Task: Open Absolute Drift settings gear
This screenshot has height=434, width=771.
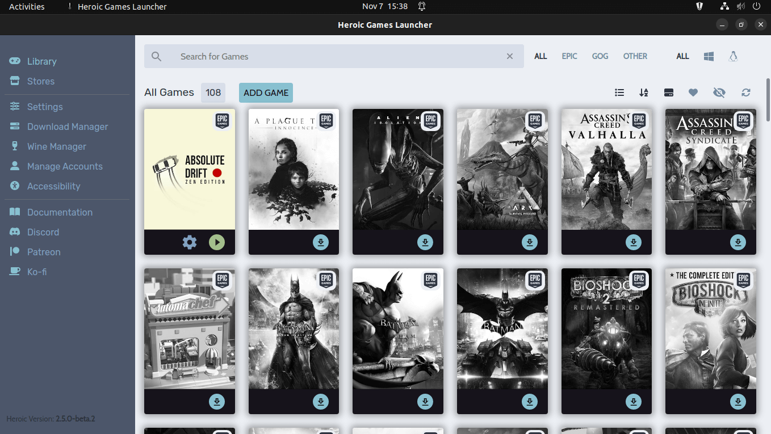Action: tap(189, 242)
